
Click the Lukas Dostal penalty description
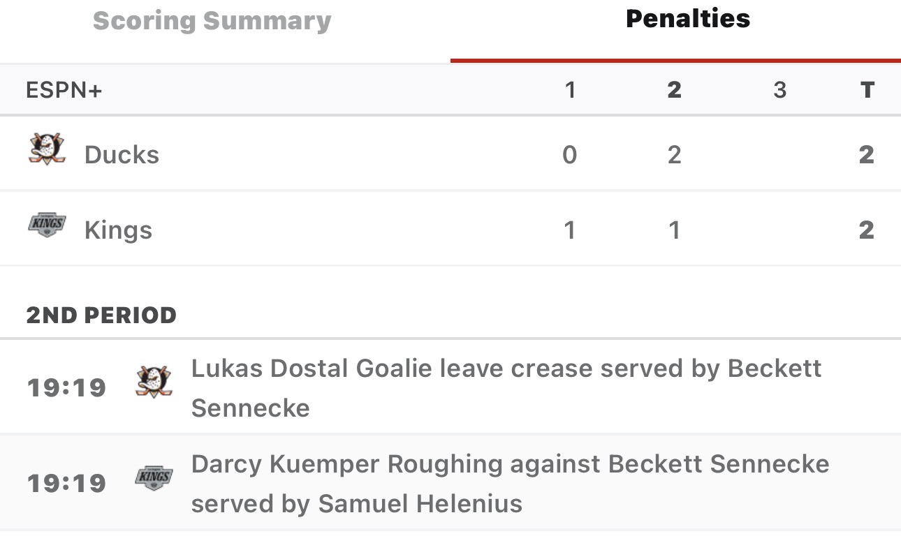[x=506, y=387]
